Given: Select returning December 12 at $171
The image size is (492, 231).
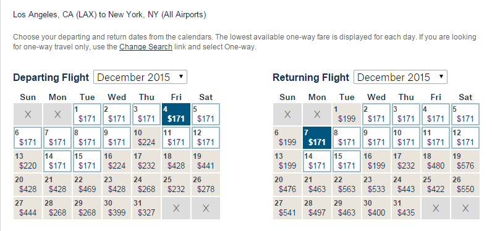Looking at the screenshot, I should (465, 138).
